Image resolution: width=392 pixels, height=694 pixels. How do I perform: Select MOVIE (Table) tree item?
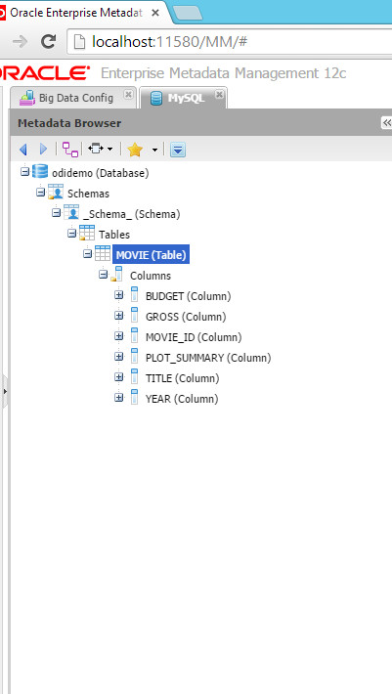click(151, 255)
